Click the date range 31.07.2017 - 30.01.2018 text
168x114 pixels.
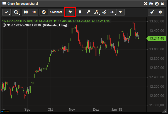24,25
